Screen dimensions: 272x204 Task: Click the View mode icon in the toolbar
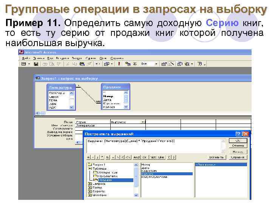(x=23, y=64)
